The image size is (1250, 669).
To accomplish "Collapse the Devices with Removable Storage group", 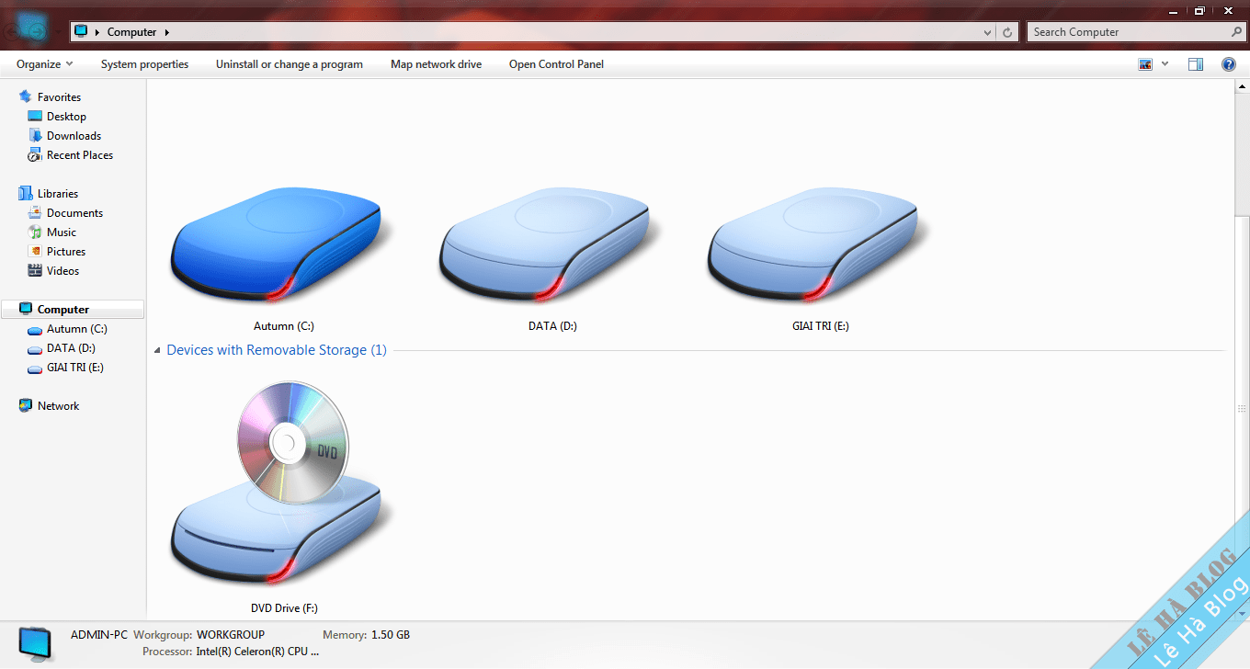I will 158,351.
